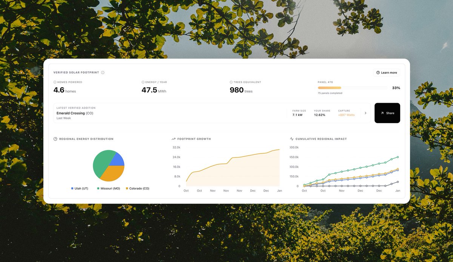Click the Trees Equivalent metric icon
The width and height of the screenshot is (453, 262).
click(x=231, y=82)
